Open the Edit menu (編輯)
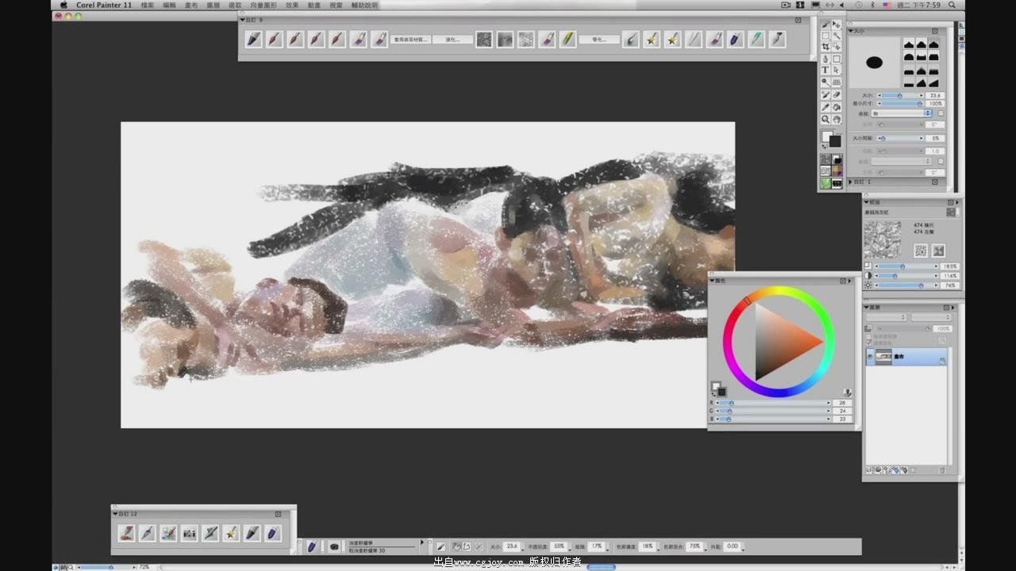This screenshot has width=1016, height=571. pyautogui.click(x=170, y=5)
